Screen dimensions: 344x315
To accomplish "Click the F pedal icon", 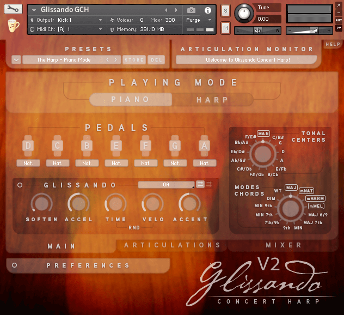I will point(146,146).
